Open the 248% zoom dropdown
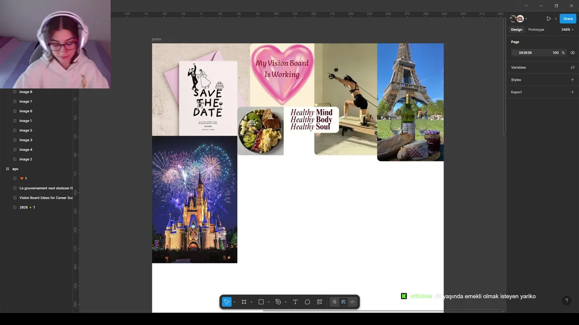This screenshot has height=325, width=579. pos(567,29)
